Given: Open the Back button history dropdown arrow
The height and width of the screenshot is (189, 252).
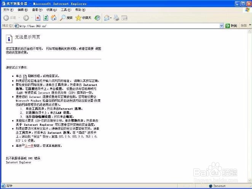Looking at the screenshot, I should point(19,18).
